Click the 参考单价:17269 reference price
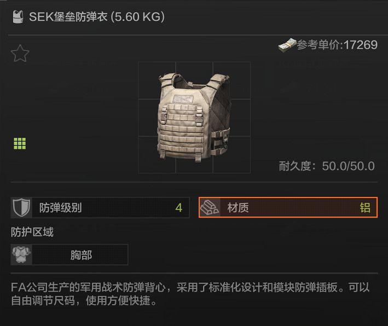 [x=337, y=45]
